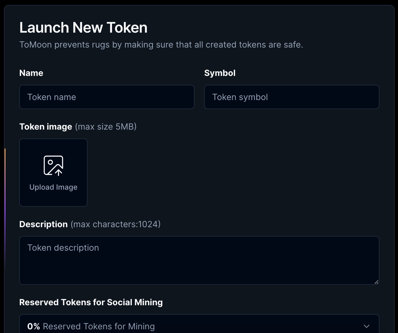Image resolution: width=398 pixels, height=333 pixels.
Task: Click the 'Name' field label
Action: tap(31, 73)
